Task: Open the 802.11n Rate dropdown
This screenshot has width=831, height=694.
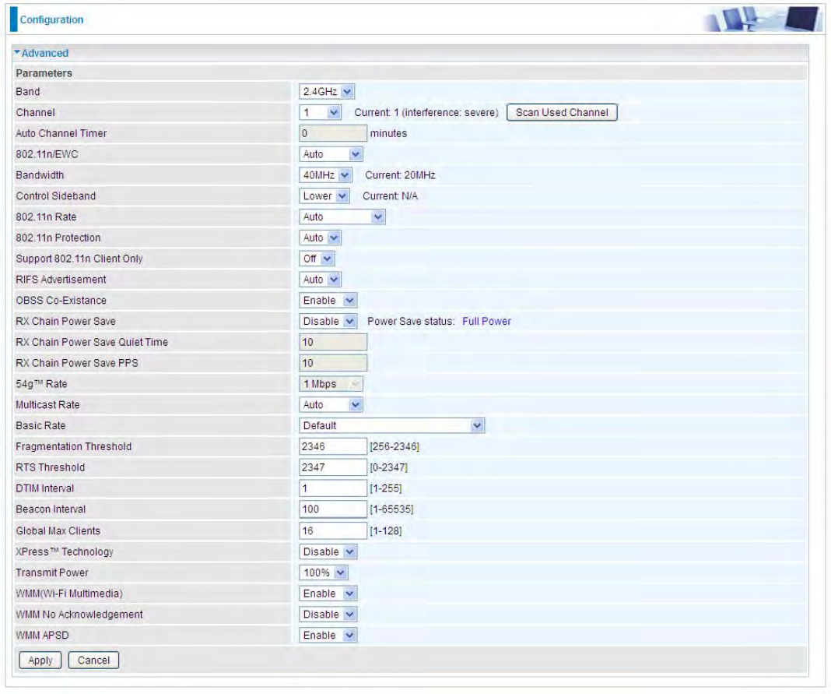Action: click(x=342, y=217)
